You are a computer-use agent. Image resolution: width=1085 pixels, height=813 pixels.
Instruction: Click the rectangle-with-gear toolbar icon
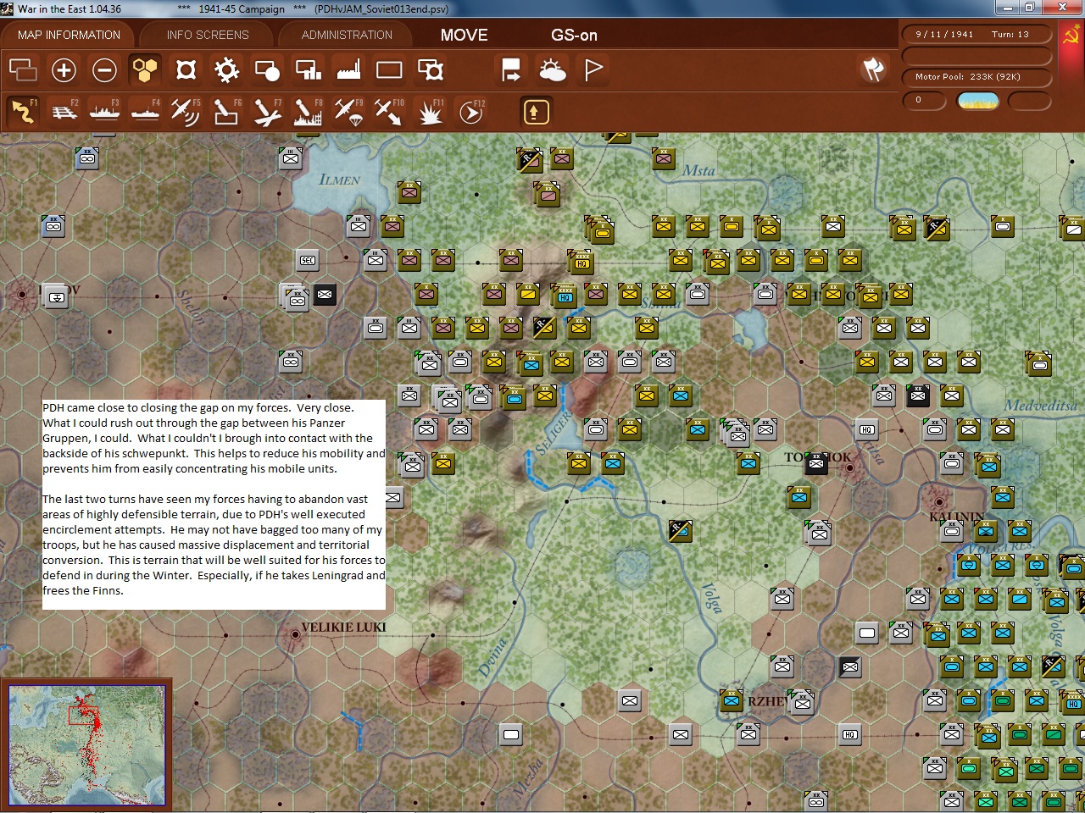click(431, 69)
